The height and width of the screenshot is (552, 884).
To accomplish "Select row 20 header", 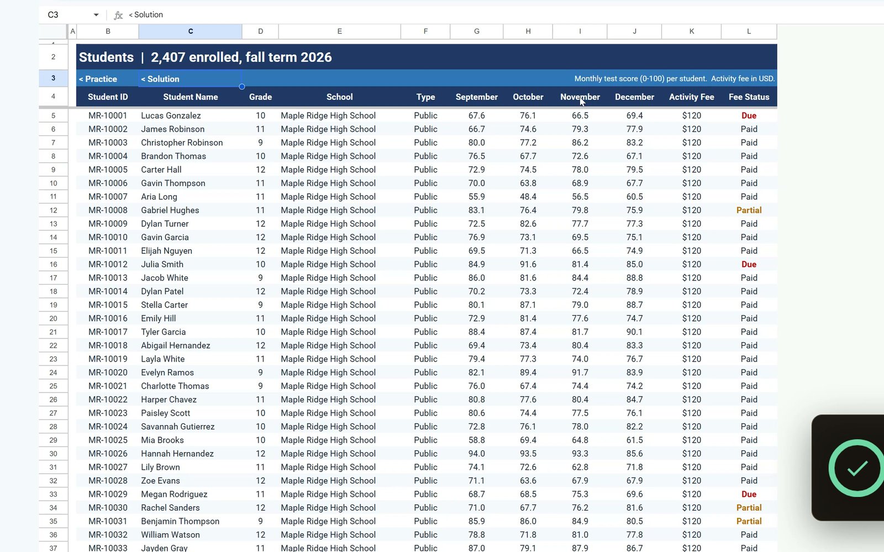I will click(54, 319).
